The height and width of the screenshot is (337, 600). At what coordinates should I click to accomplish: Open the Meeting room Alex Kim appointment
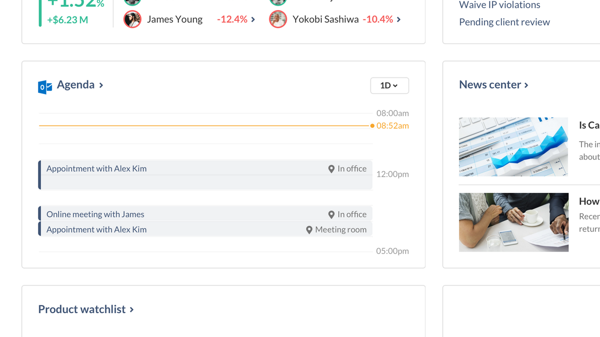point(96,230)
